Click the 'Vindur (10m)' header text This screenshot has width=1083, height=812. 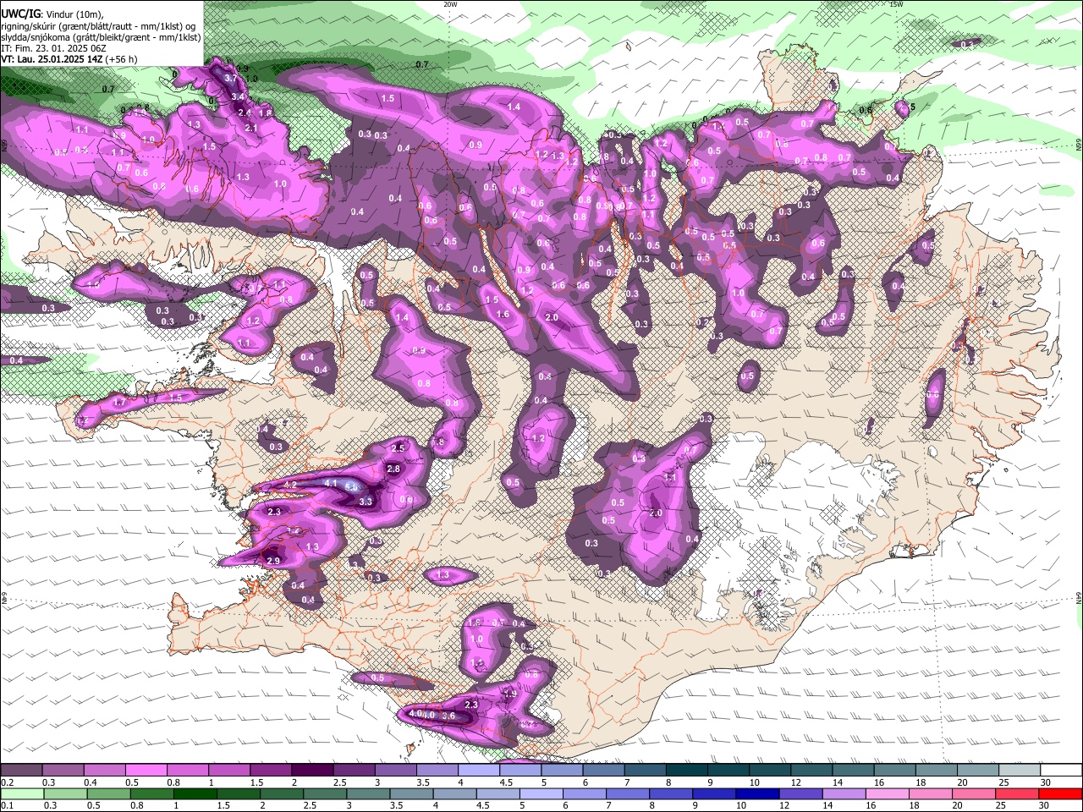(74, 14)
